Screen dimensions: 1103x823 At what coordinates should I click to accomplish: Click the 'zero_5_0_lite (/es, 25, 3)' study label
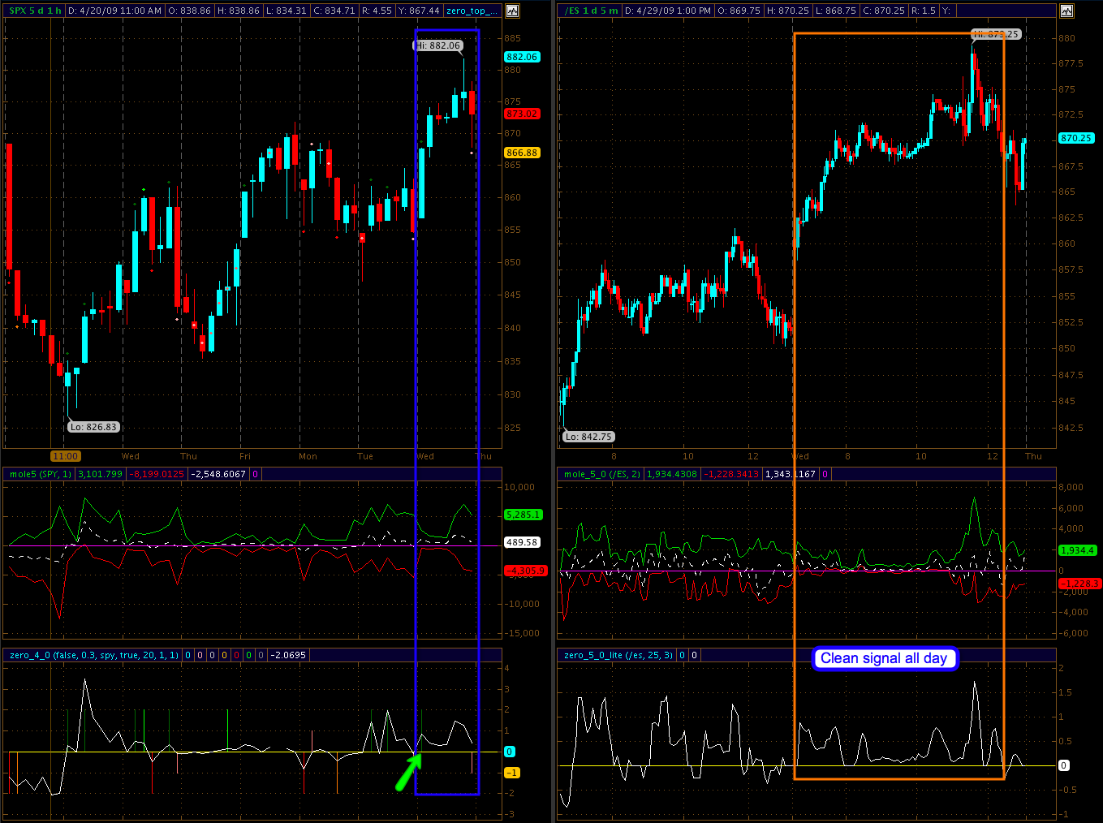pyautogui.click(x=618, y=655)
